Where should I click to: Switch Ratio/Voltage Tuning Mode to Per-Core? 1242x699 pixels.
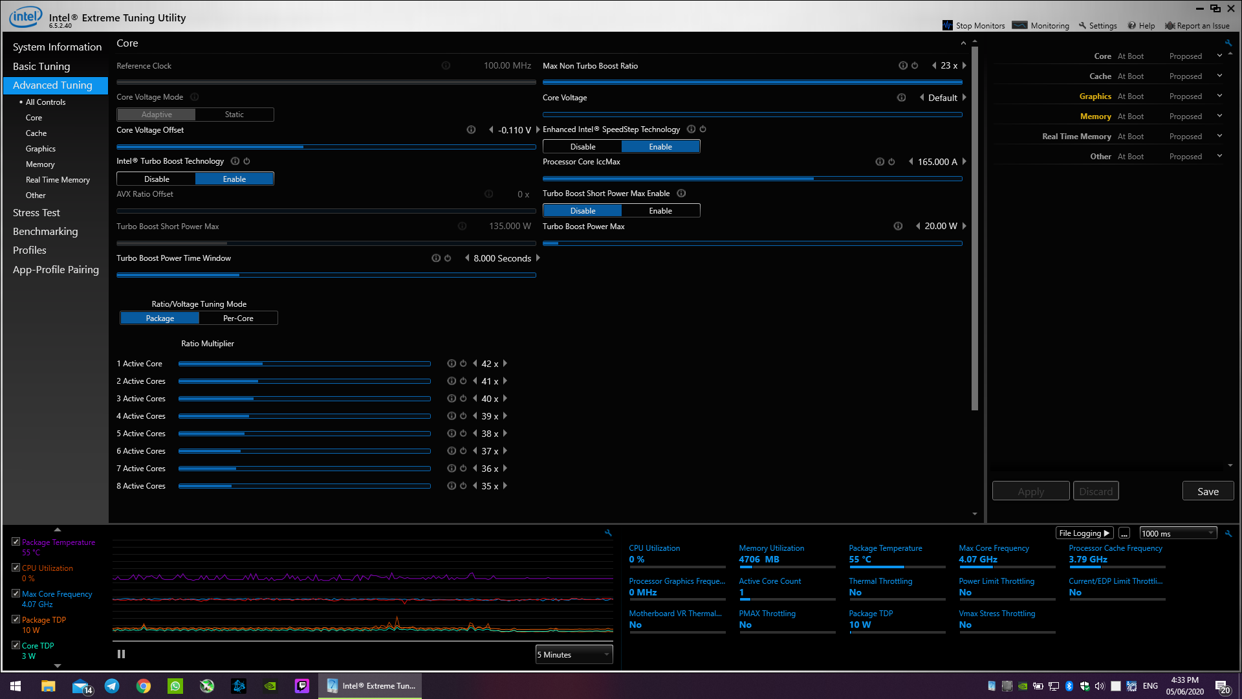tap(238, 318)
